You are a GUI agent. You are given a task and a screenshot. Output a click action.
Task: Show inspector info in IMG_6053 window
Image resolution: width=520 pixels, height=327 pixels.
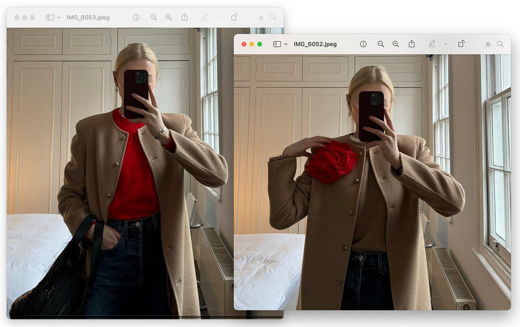pyautogui.click(x=136, y=17)
